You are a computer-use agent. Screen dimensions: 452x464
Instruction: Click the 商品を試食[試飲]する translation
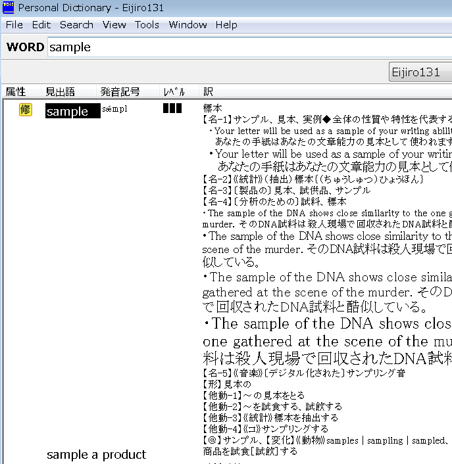point(250,452)
